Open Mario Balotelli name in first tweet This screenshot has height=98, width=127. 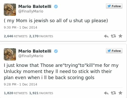point(35,6)
